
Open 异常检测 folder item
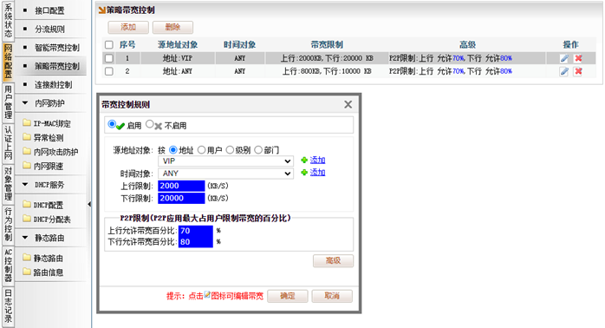tap(42, 138)
